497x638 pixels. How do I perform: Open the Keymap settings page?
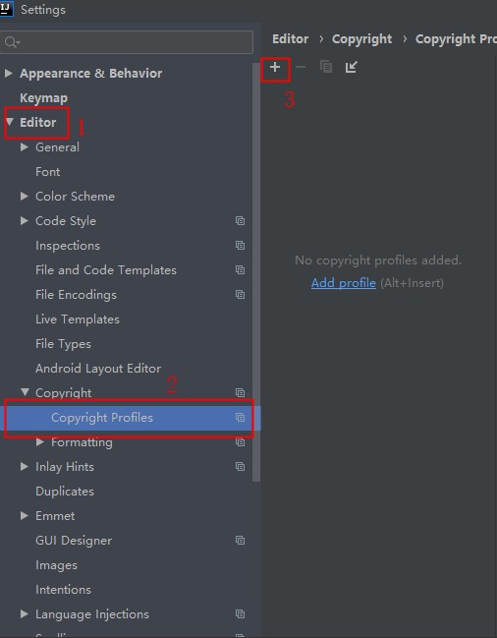pos(43,98)
